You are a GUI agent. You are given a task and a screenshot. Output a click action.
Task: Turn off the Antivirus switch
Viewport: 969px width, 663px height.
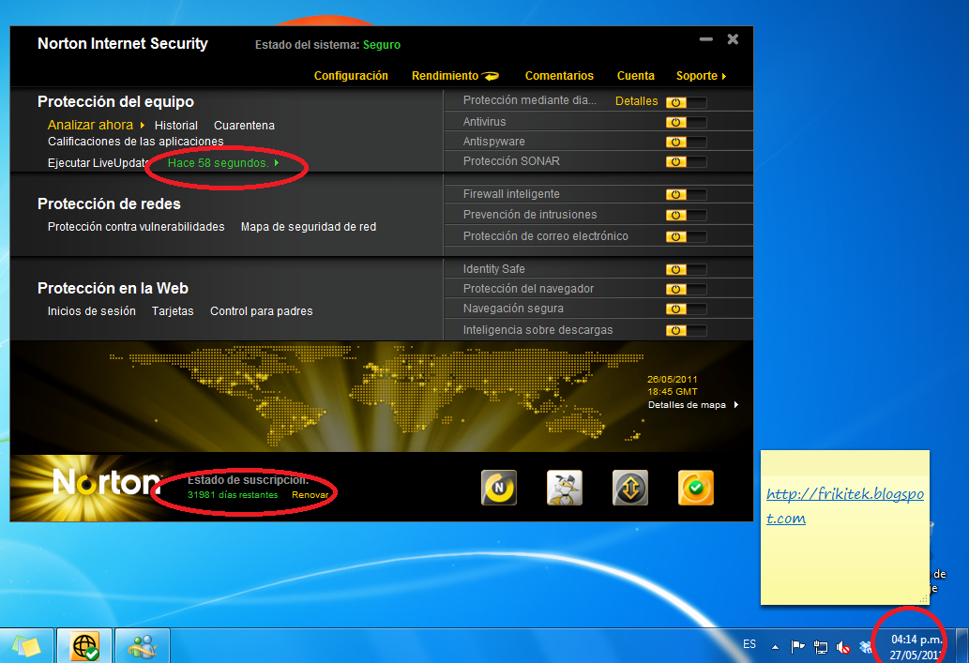686,122
